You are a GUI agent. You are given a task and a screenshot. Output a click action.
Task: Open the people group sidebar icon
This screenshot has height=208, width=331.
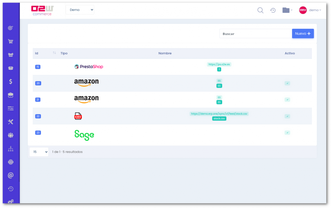coord(11,135)
